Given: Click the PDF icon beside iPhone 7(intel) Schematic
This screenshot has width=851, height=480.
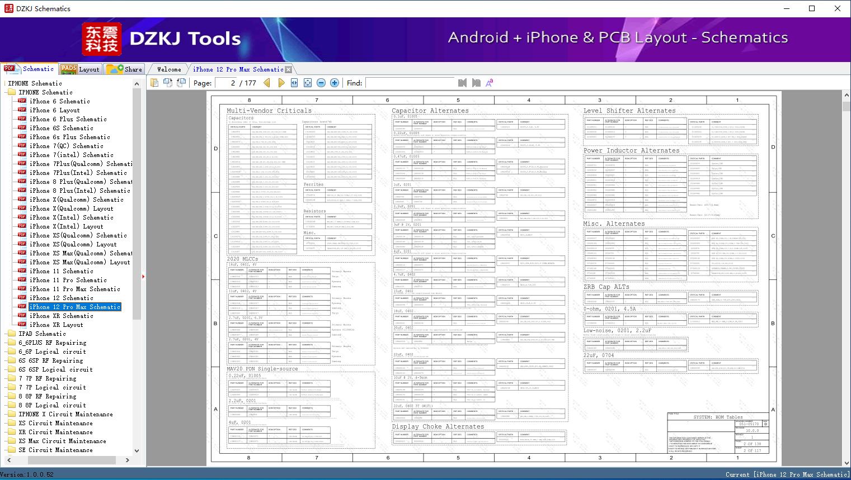Looking at the screenshot, I should [22, 155].
